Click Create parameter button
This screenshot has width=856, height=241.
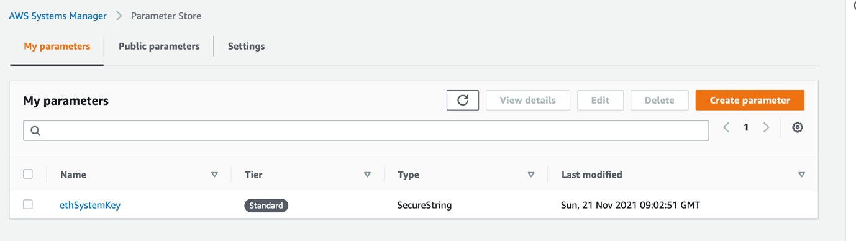(x=750, y=100)
